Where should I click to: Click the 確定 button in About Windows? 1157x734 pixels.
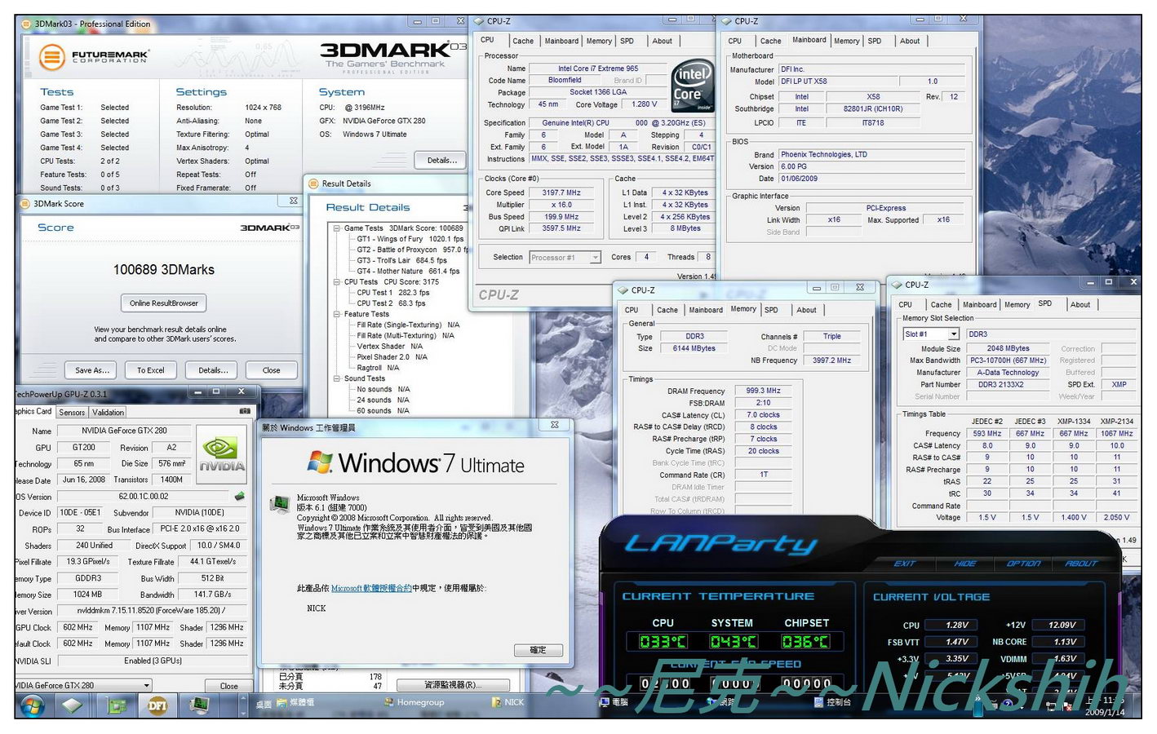pos(539,650)
